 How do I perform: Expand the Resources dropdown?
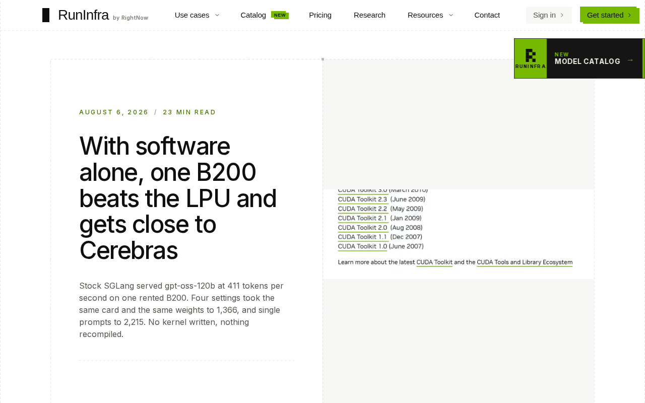click(x=430, y=15)
